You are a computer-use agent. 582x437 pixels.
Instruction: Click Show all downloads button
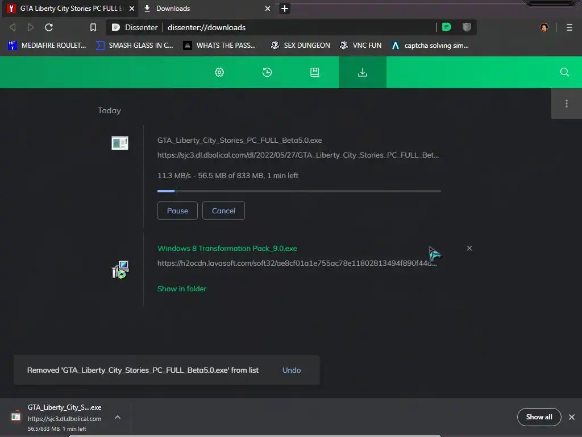[x=539, y=417]
